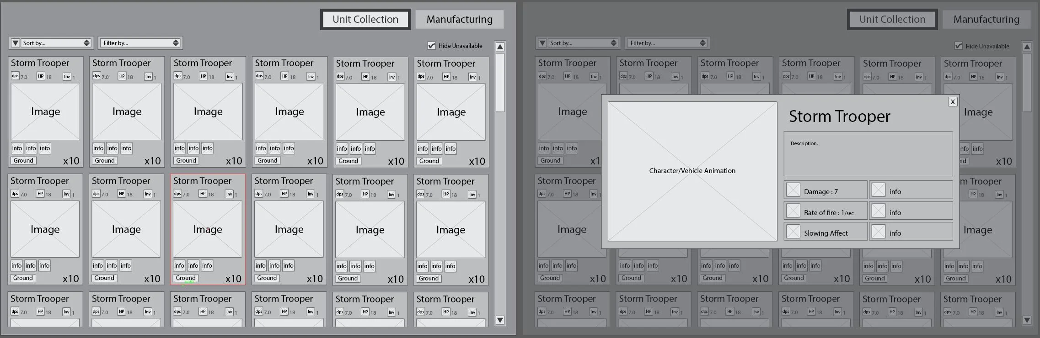This screenshot has height=338, width=1040.
Task: Open the Filter by dropdown in left screen
Action: [140, 43]
